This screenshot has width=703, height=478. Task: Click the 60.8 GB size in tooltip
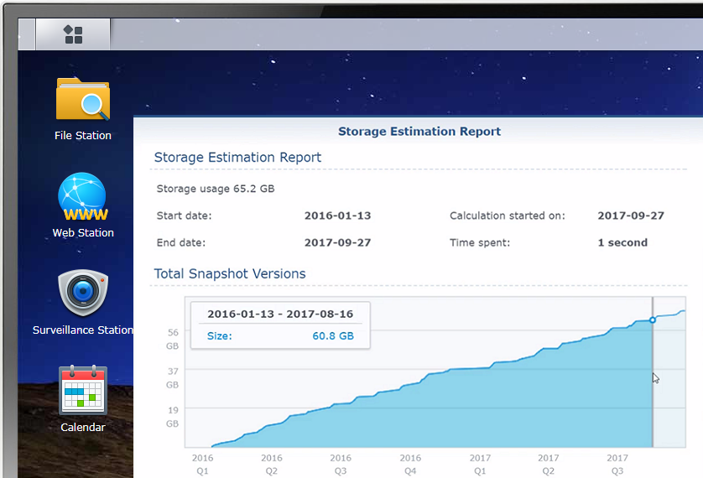[x=332, y=336]
